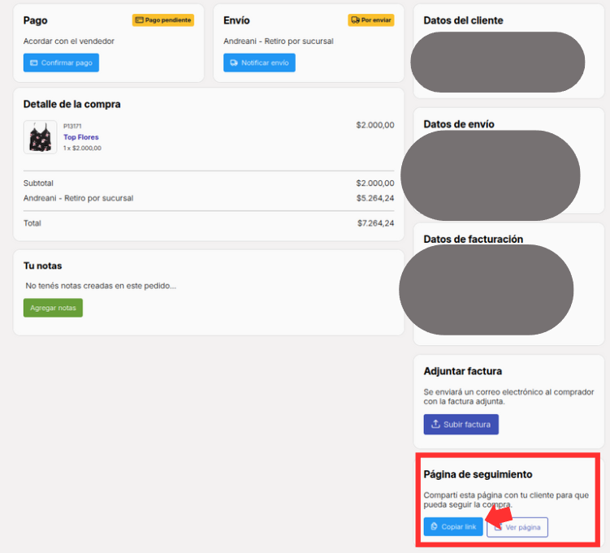Click the quantity line 1 x $2.000,00
The height and width of the screenshot is (553, 610).
pos(83,148)
